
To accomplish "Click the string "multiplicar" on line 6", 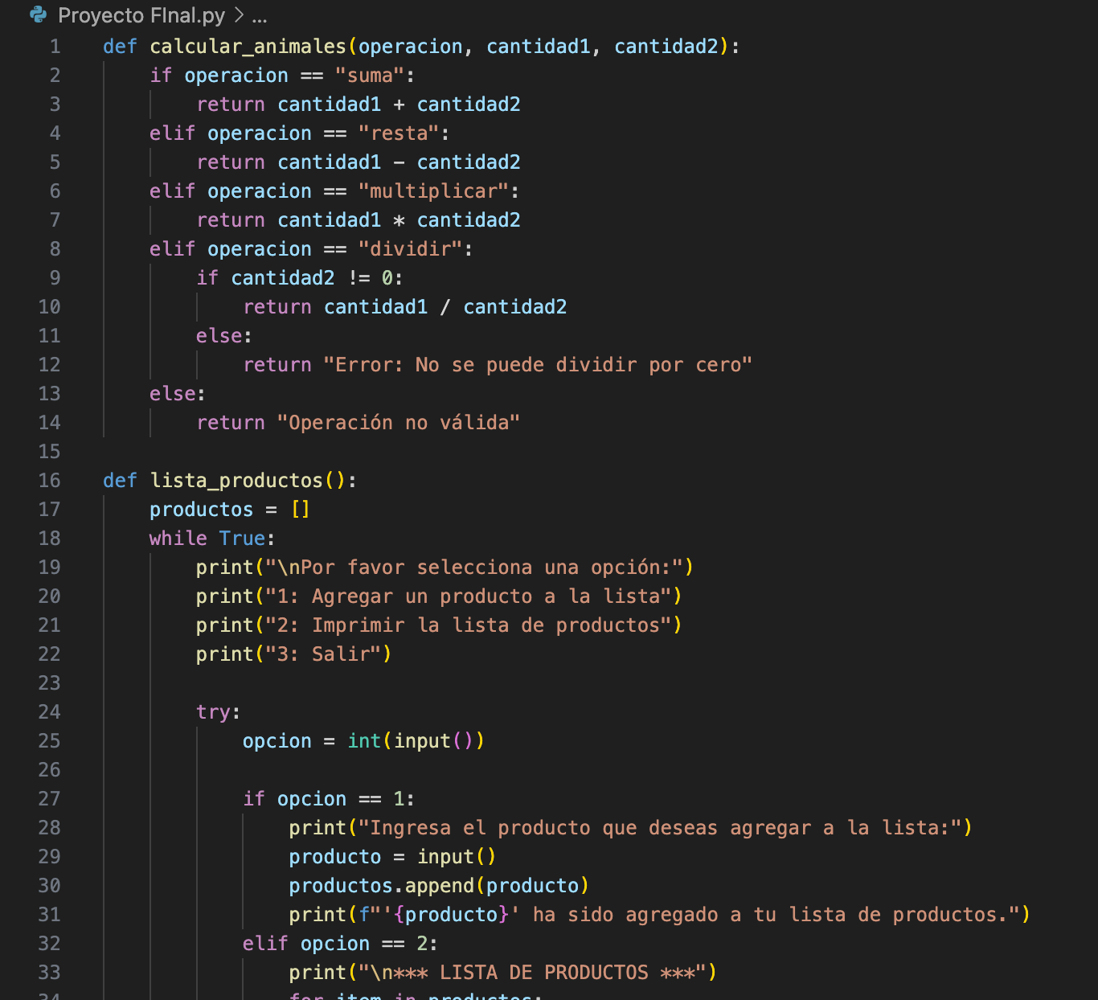I will click(x=433, y=191).
